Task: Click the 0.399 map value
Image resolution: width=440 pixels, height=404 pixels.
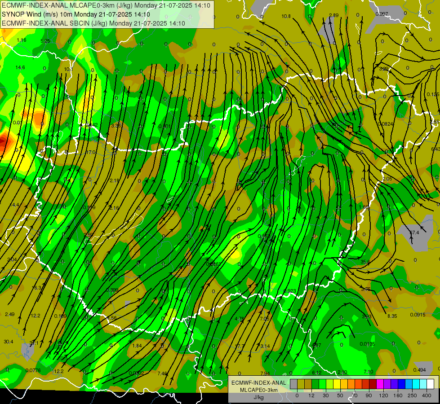Action: pos(112,290)
